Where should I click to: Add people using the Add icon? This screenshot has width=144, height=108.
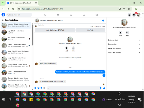click(67, 48)
